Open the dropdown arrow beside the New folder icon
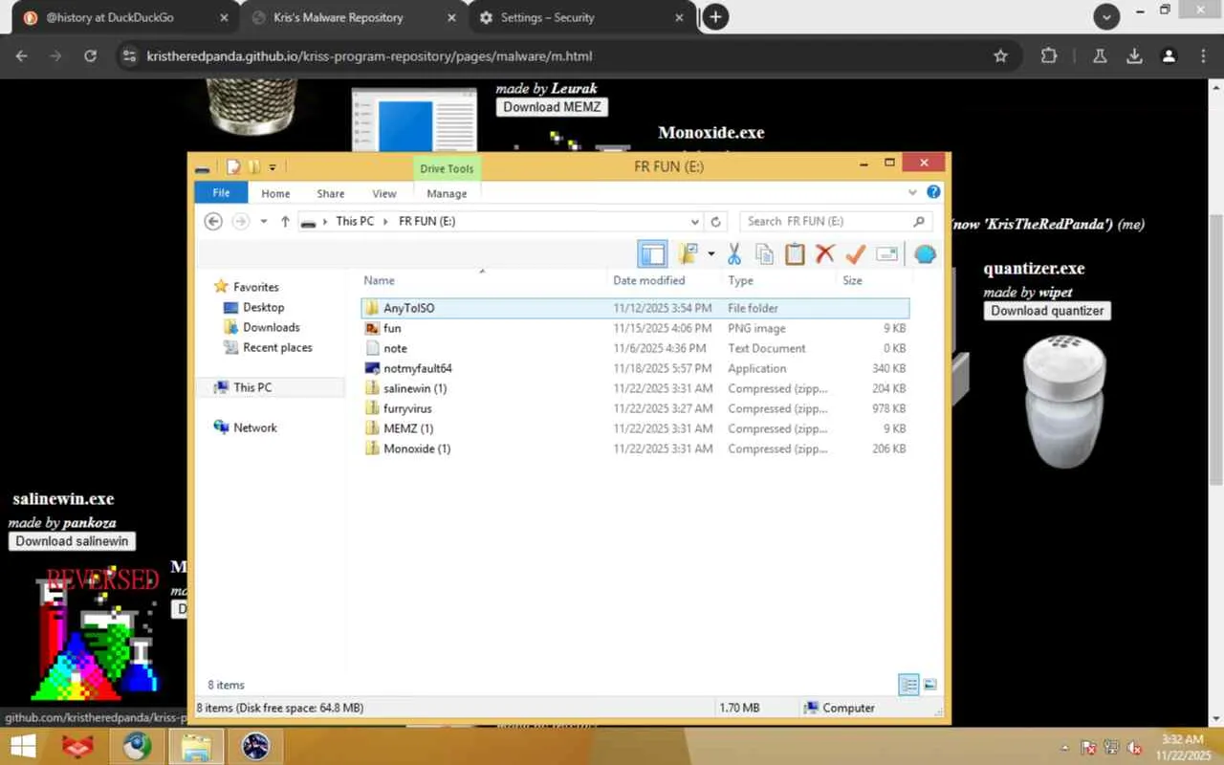 click(x=710, y=254)
